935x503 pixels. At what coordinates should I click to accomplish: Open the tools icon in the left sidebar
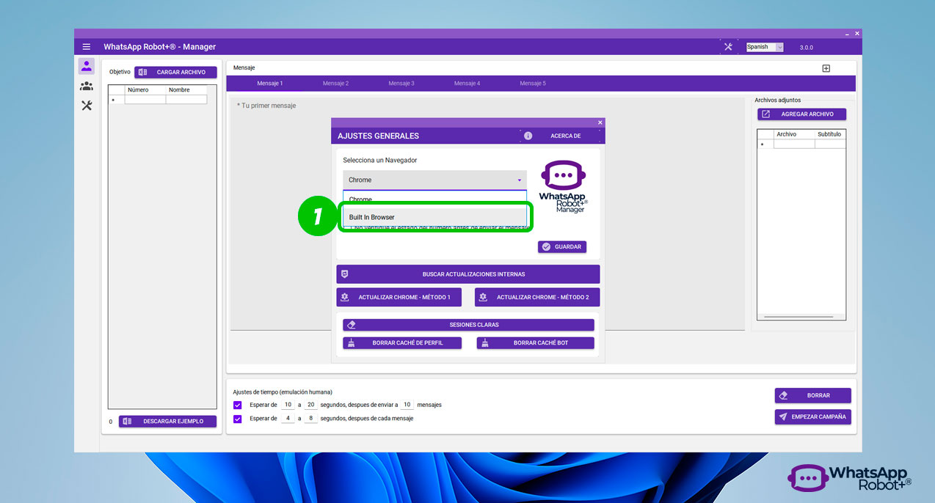[87, 106]
